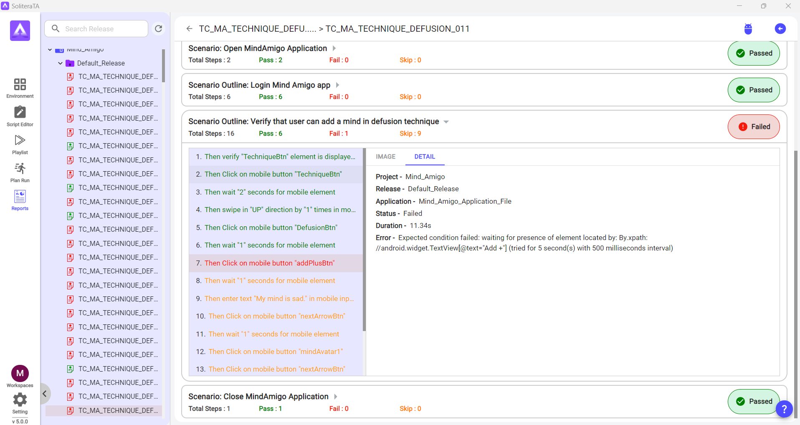Select the first TC_MA_TECHNIQUE_DEF test case

pyautogui.click(x=113, y=77)
